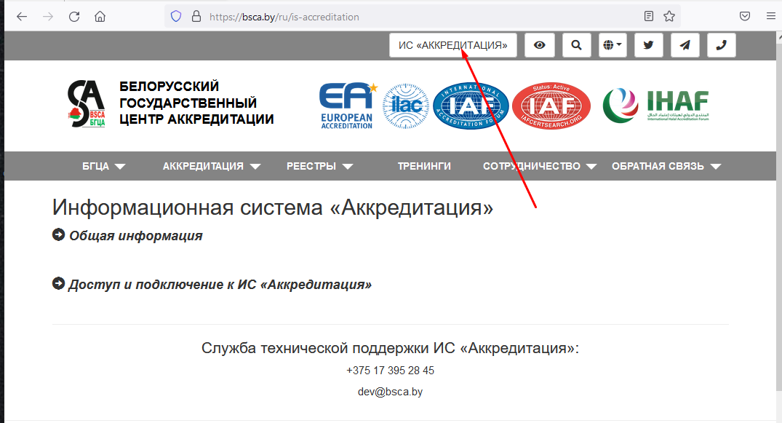The width and height of the screenshot is (782, 423).
Task: Click the European Accreditation logo
Action: [348, 106]
